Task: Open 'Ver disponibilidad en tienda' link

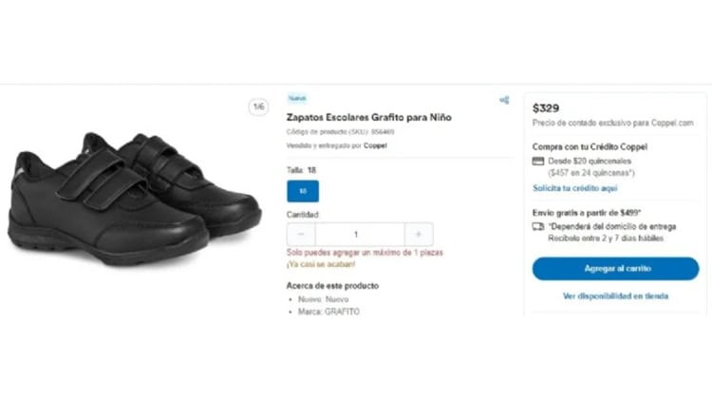Action: [x=616, y=296]
